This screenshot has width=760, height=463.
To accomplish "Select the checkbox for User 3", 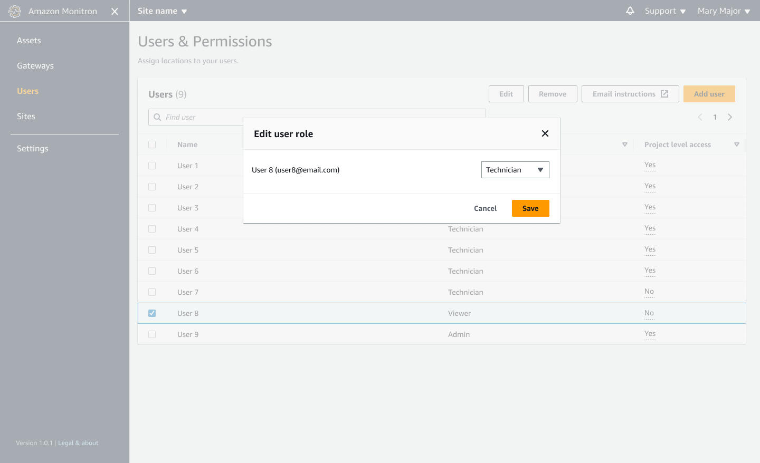I will 152,207.
